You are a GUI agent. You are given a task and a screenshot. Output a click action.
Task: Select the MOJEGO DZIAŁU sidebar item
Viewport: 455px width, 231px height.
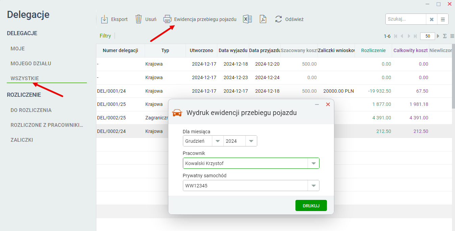click(31, 64)
